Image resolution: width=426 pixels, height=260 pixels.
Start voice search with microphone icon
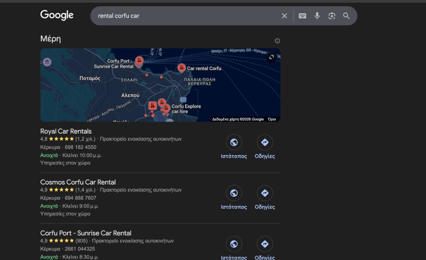[x=317, y=16]
